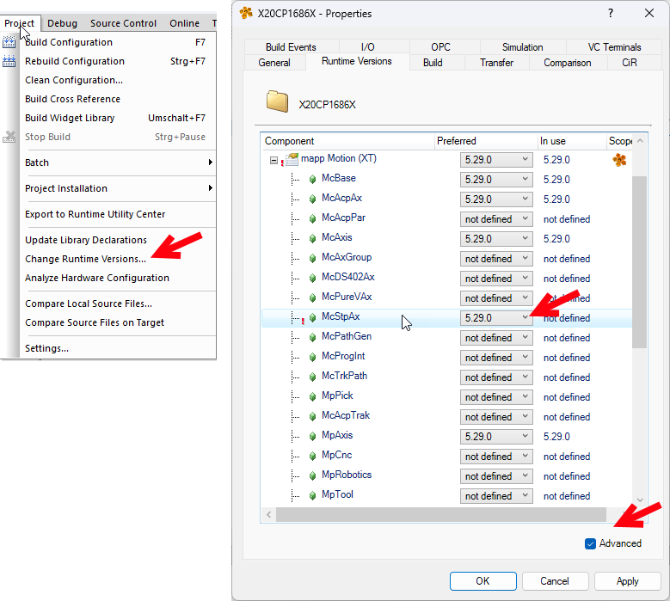Viewport: 670px width, 601px height.
Task: Open preferred version dropdown for MpTool
Action: pyautogui.click(x=496, y=496)
